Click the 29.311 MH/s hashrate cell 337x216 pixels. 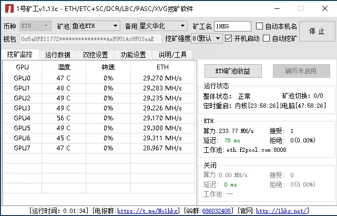coord(162,138)
